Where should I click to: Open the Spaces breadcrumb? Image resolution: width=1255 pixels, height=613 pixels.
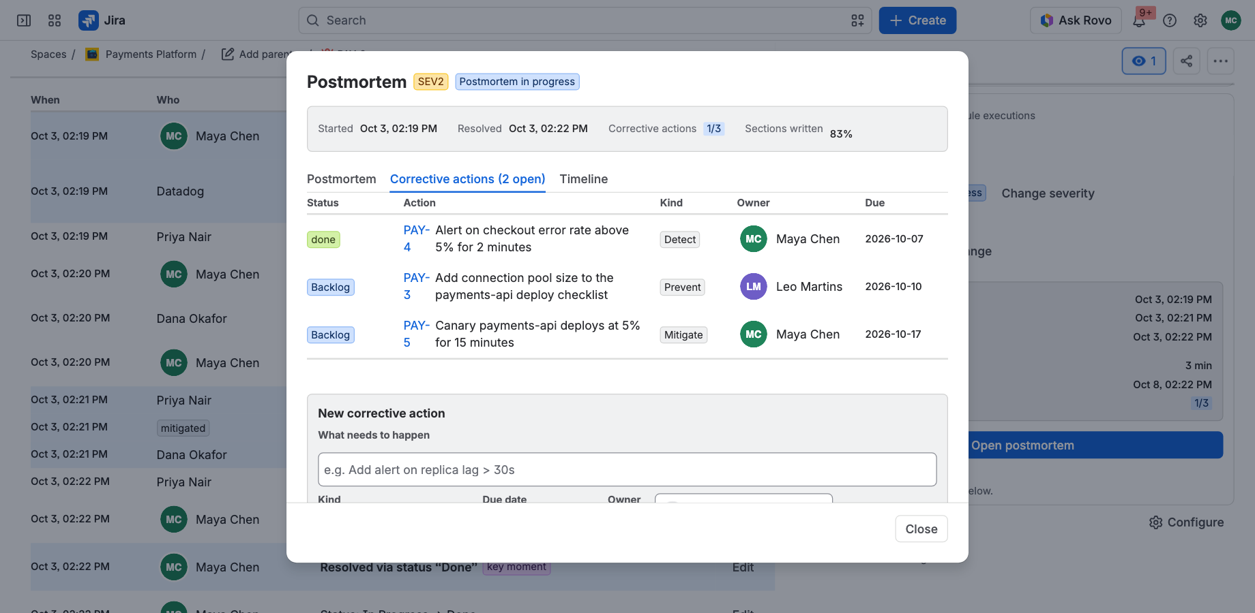[48, 54]
